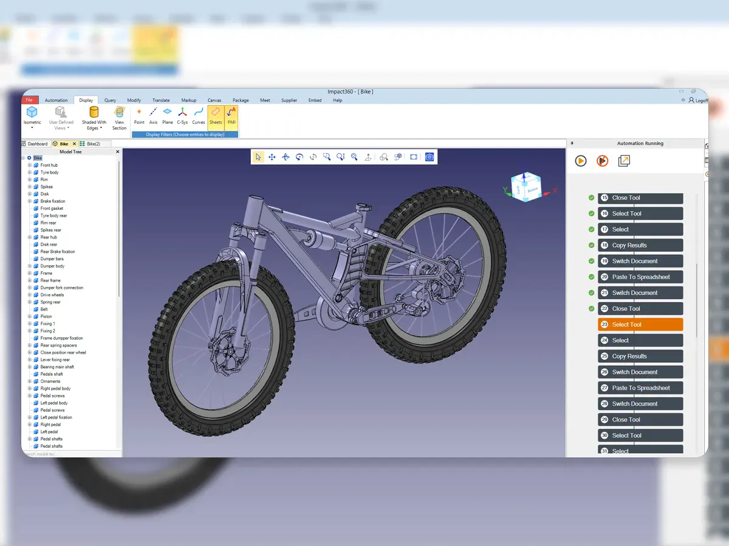Viewport: 729px width, 546px height.
Task: Choose the arrow select tool in viewport toolbar
Action: click(x=258, y=157)
